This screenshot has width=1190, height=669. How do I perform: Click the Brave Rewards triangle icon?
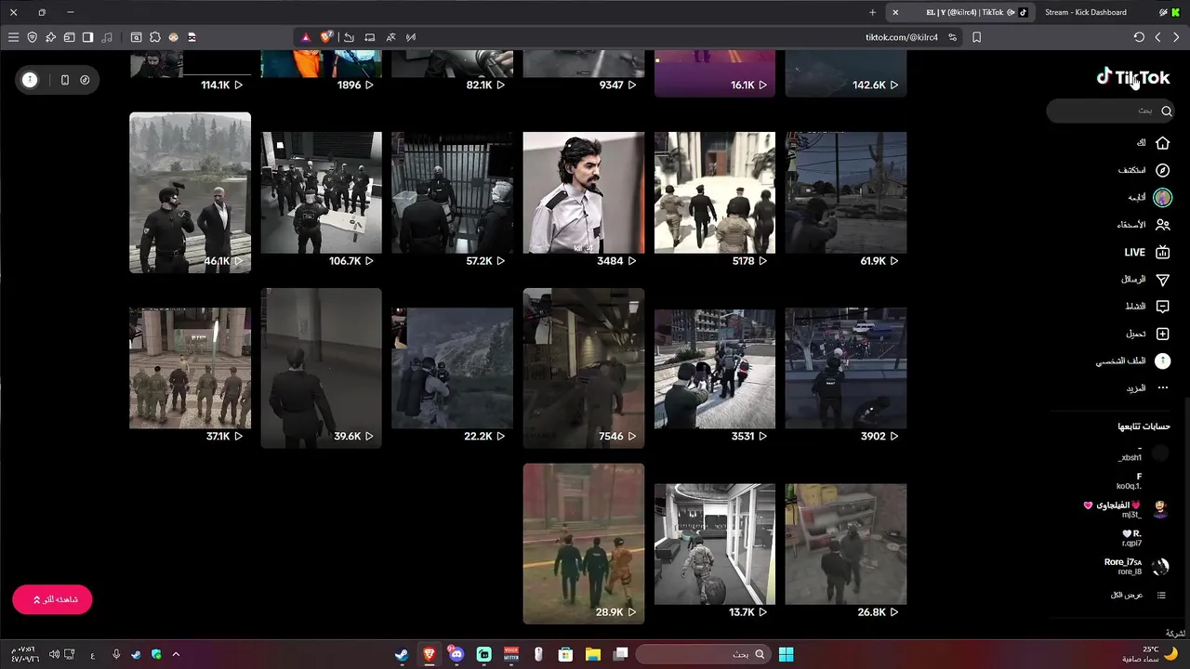(305, 37)
